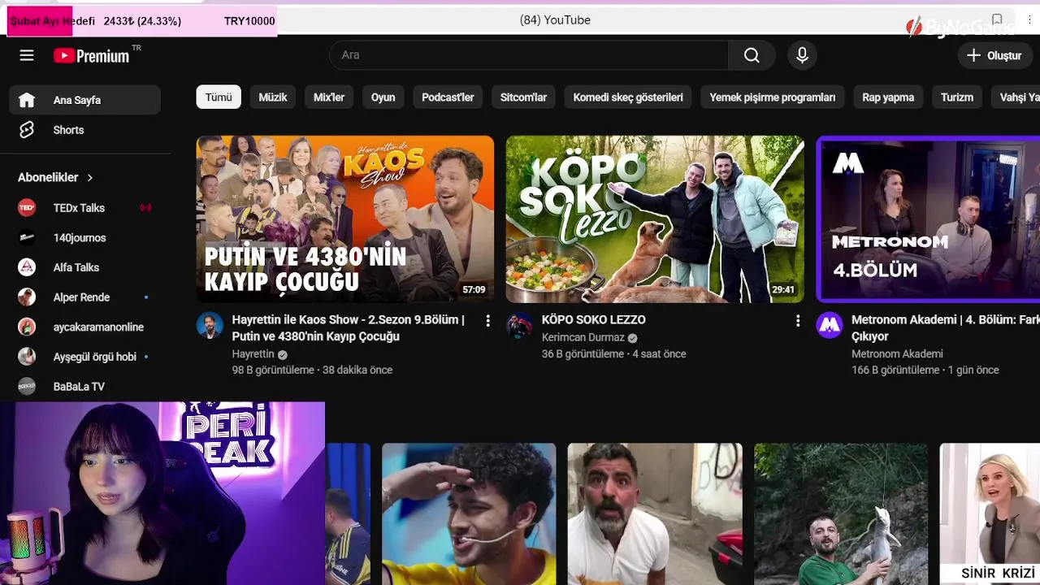Click the YouTube Premium logo
Image resolution: width=1040 pixels, height=585 pixels.
coord(92,55)
